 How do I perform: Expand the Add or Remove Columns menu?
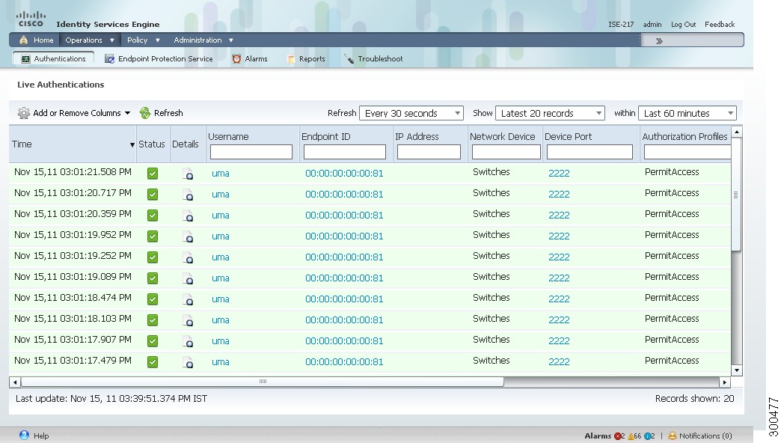click(127, 113)
